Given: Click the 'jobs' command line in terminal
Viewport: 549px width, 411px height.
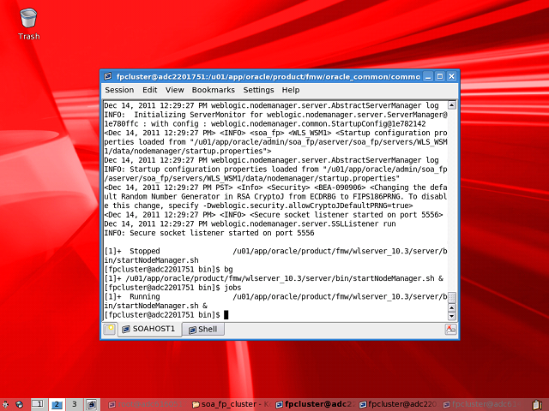Looking at the screenshot, I should [172, 288].
